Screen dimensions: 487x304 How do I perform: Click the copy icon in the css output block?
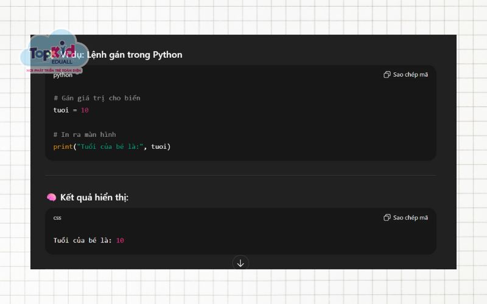(x=387, y=218)
